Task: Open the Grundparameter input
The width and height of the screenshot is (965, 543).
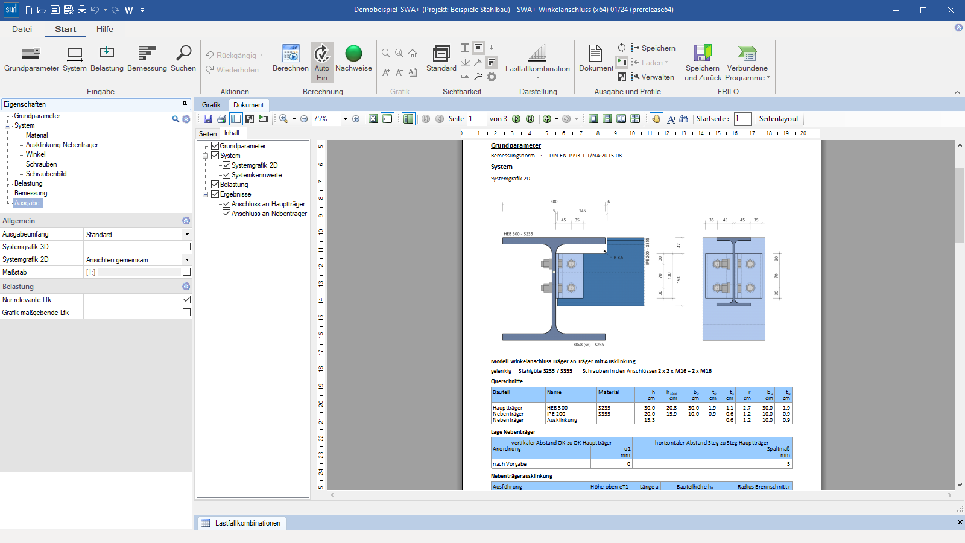Action: [31, 59]
